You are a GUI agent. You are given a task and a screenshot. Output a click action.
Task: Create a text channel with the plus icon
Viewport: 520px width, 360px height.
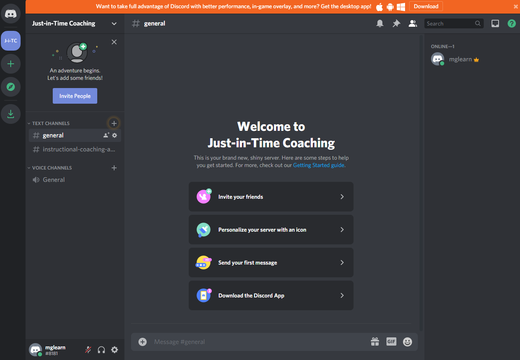(x=114, y=123)
